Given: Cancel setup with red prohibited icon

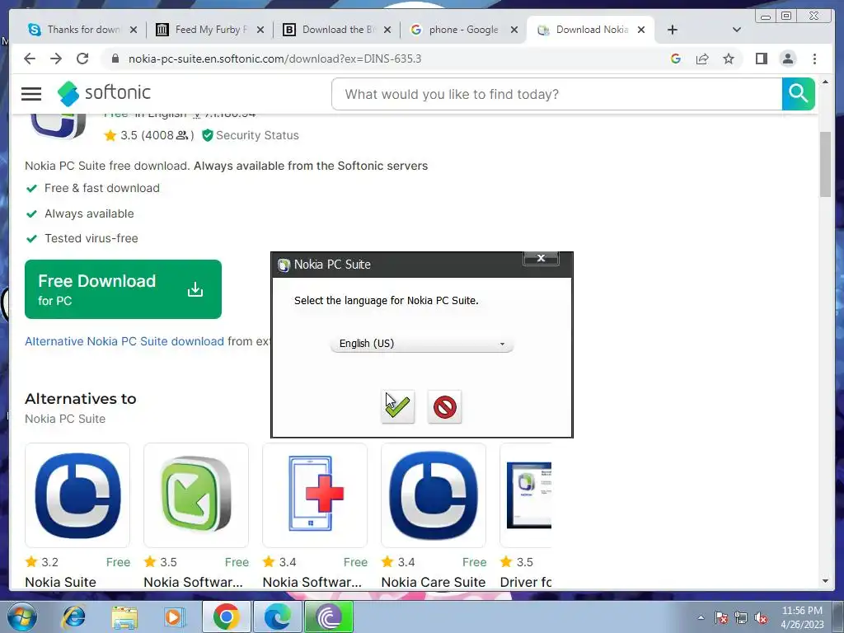Looking at the screenshot, I should [x=444, y=406].
